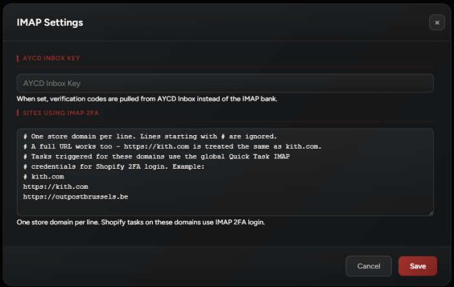The image size is (454, 287).
Task: Close the IMAP Settings dialog with X
Action: click(437, 23)
